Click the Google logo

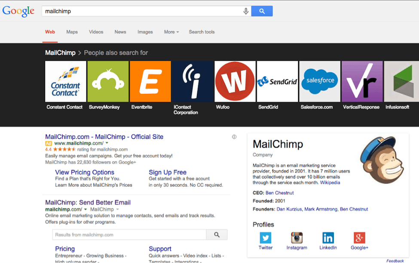tap(18, 11)
